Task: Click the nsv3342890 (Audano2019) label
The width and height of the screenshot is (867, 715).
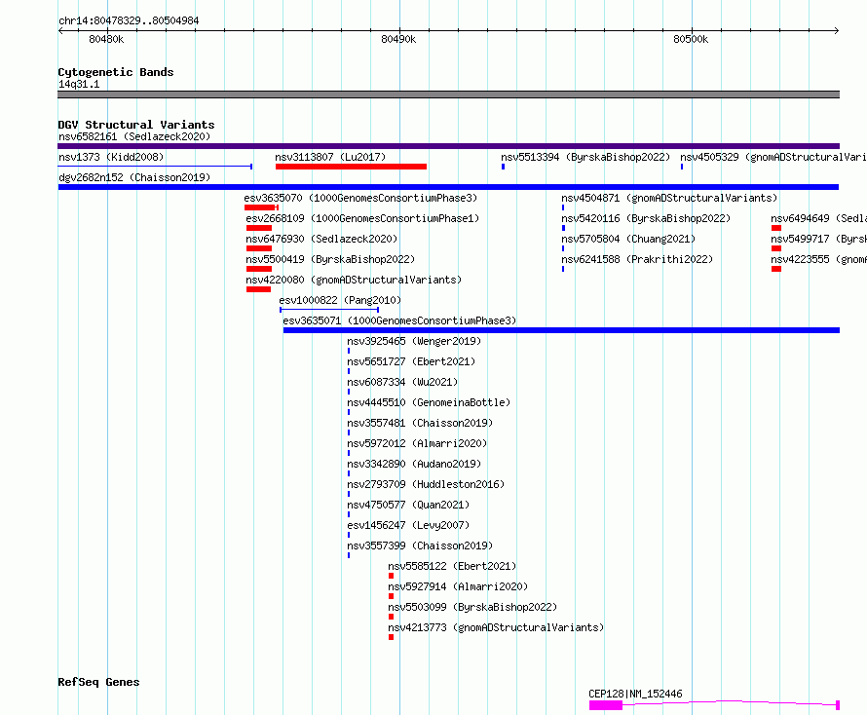Action: 414,464
